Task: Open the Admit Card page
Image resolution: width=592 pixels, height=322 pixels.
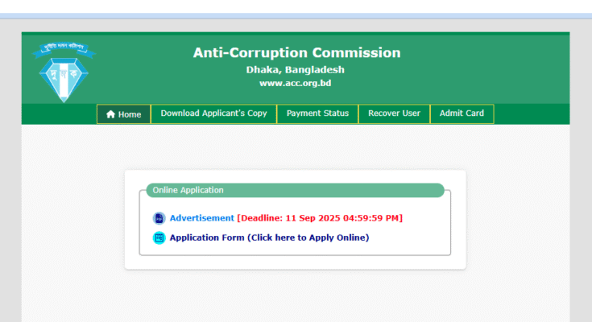Action: tap(462, 114)
